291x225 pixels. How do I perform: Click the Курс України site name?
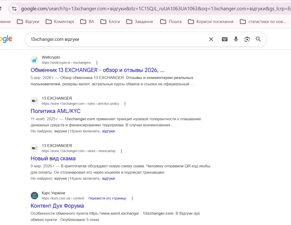(53, 193)
